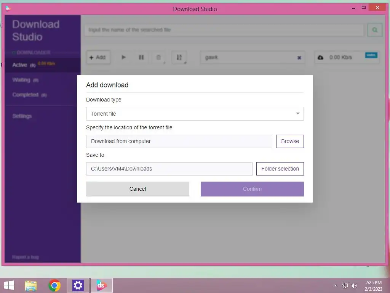Click the Folder selection button
The height and width of the screenshot is (293, 390).
(280, 169)
